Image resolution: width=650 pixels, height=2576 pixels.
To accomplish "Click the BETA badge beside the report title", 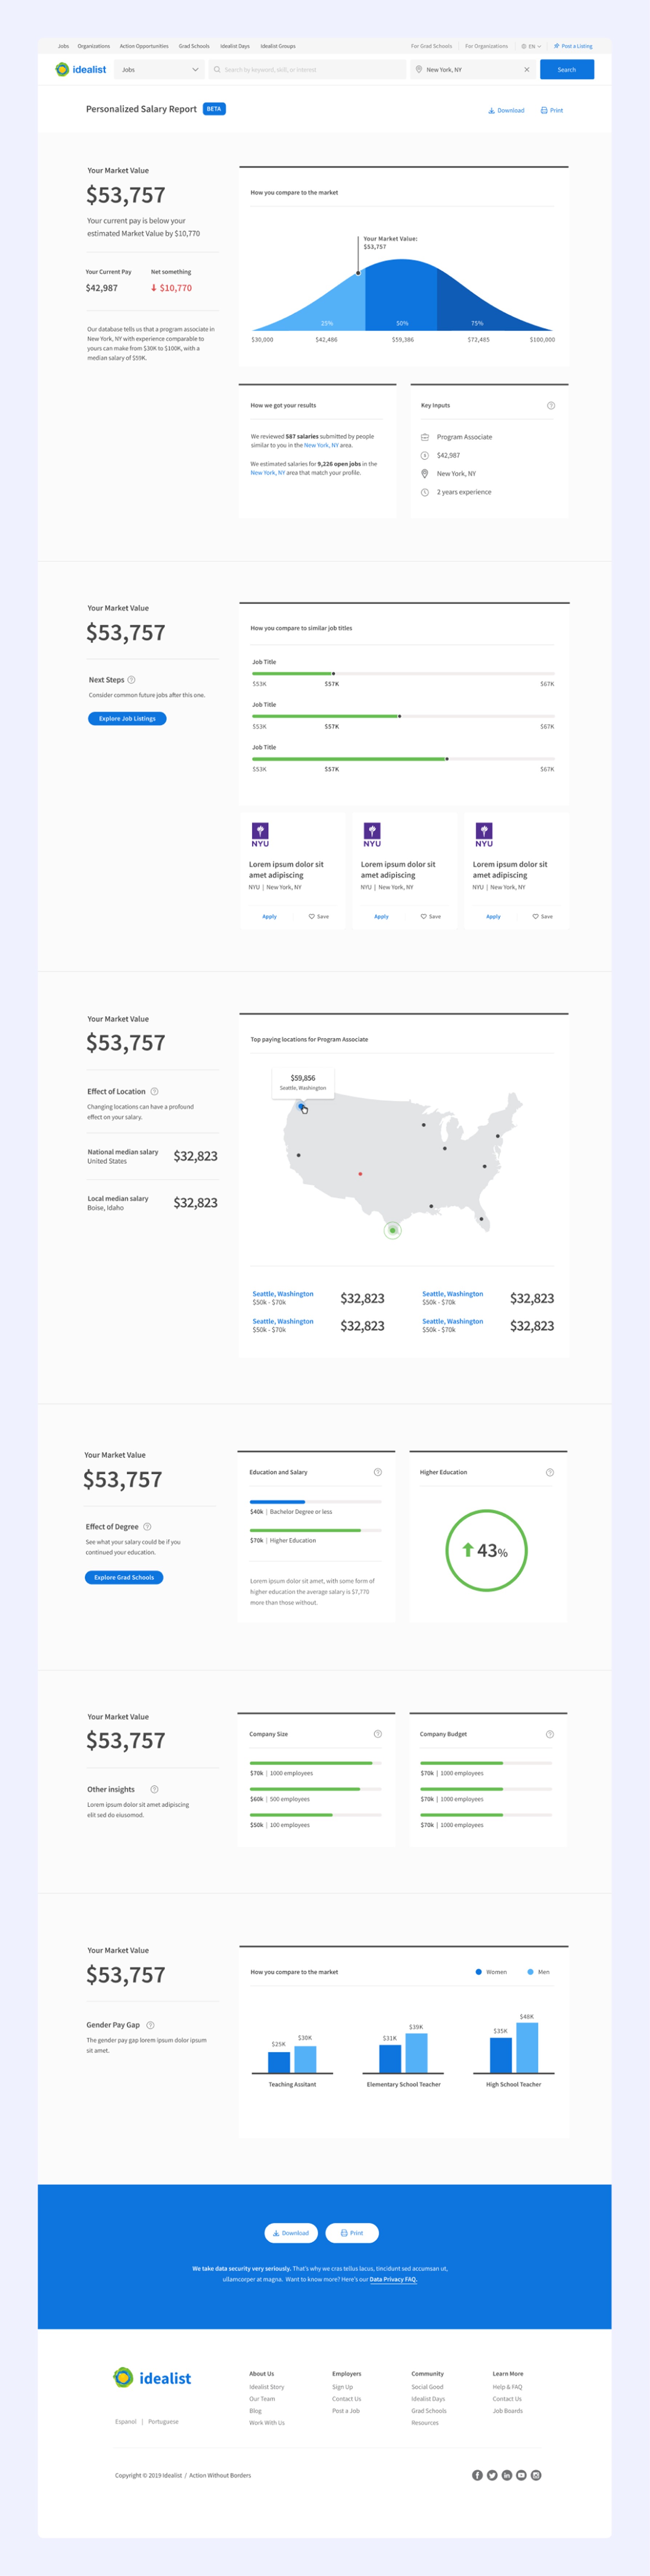I will point(214,109).
